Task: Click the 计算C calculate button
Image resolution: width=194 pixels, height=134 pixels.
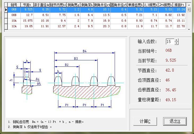Action: [x=145, y=121]
